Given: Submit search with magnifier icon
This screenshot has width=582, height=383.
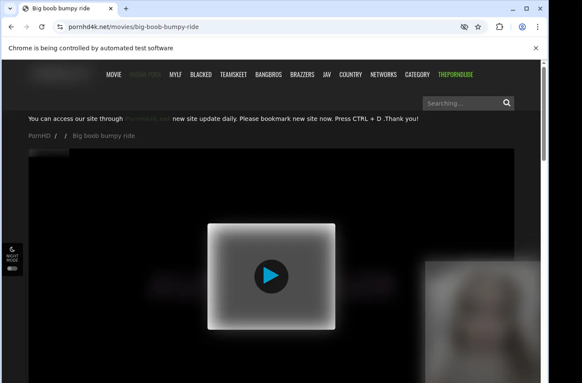Looking at the screenshot, I should [x=507, y=103].
